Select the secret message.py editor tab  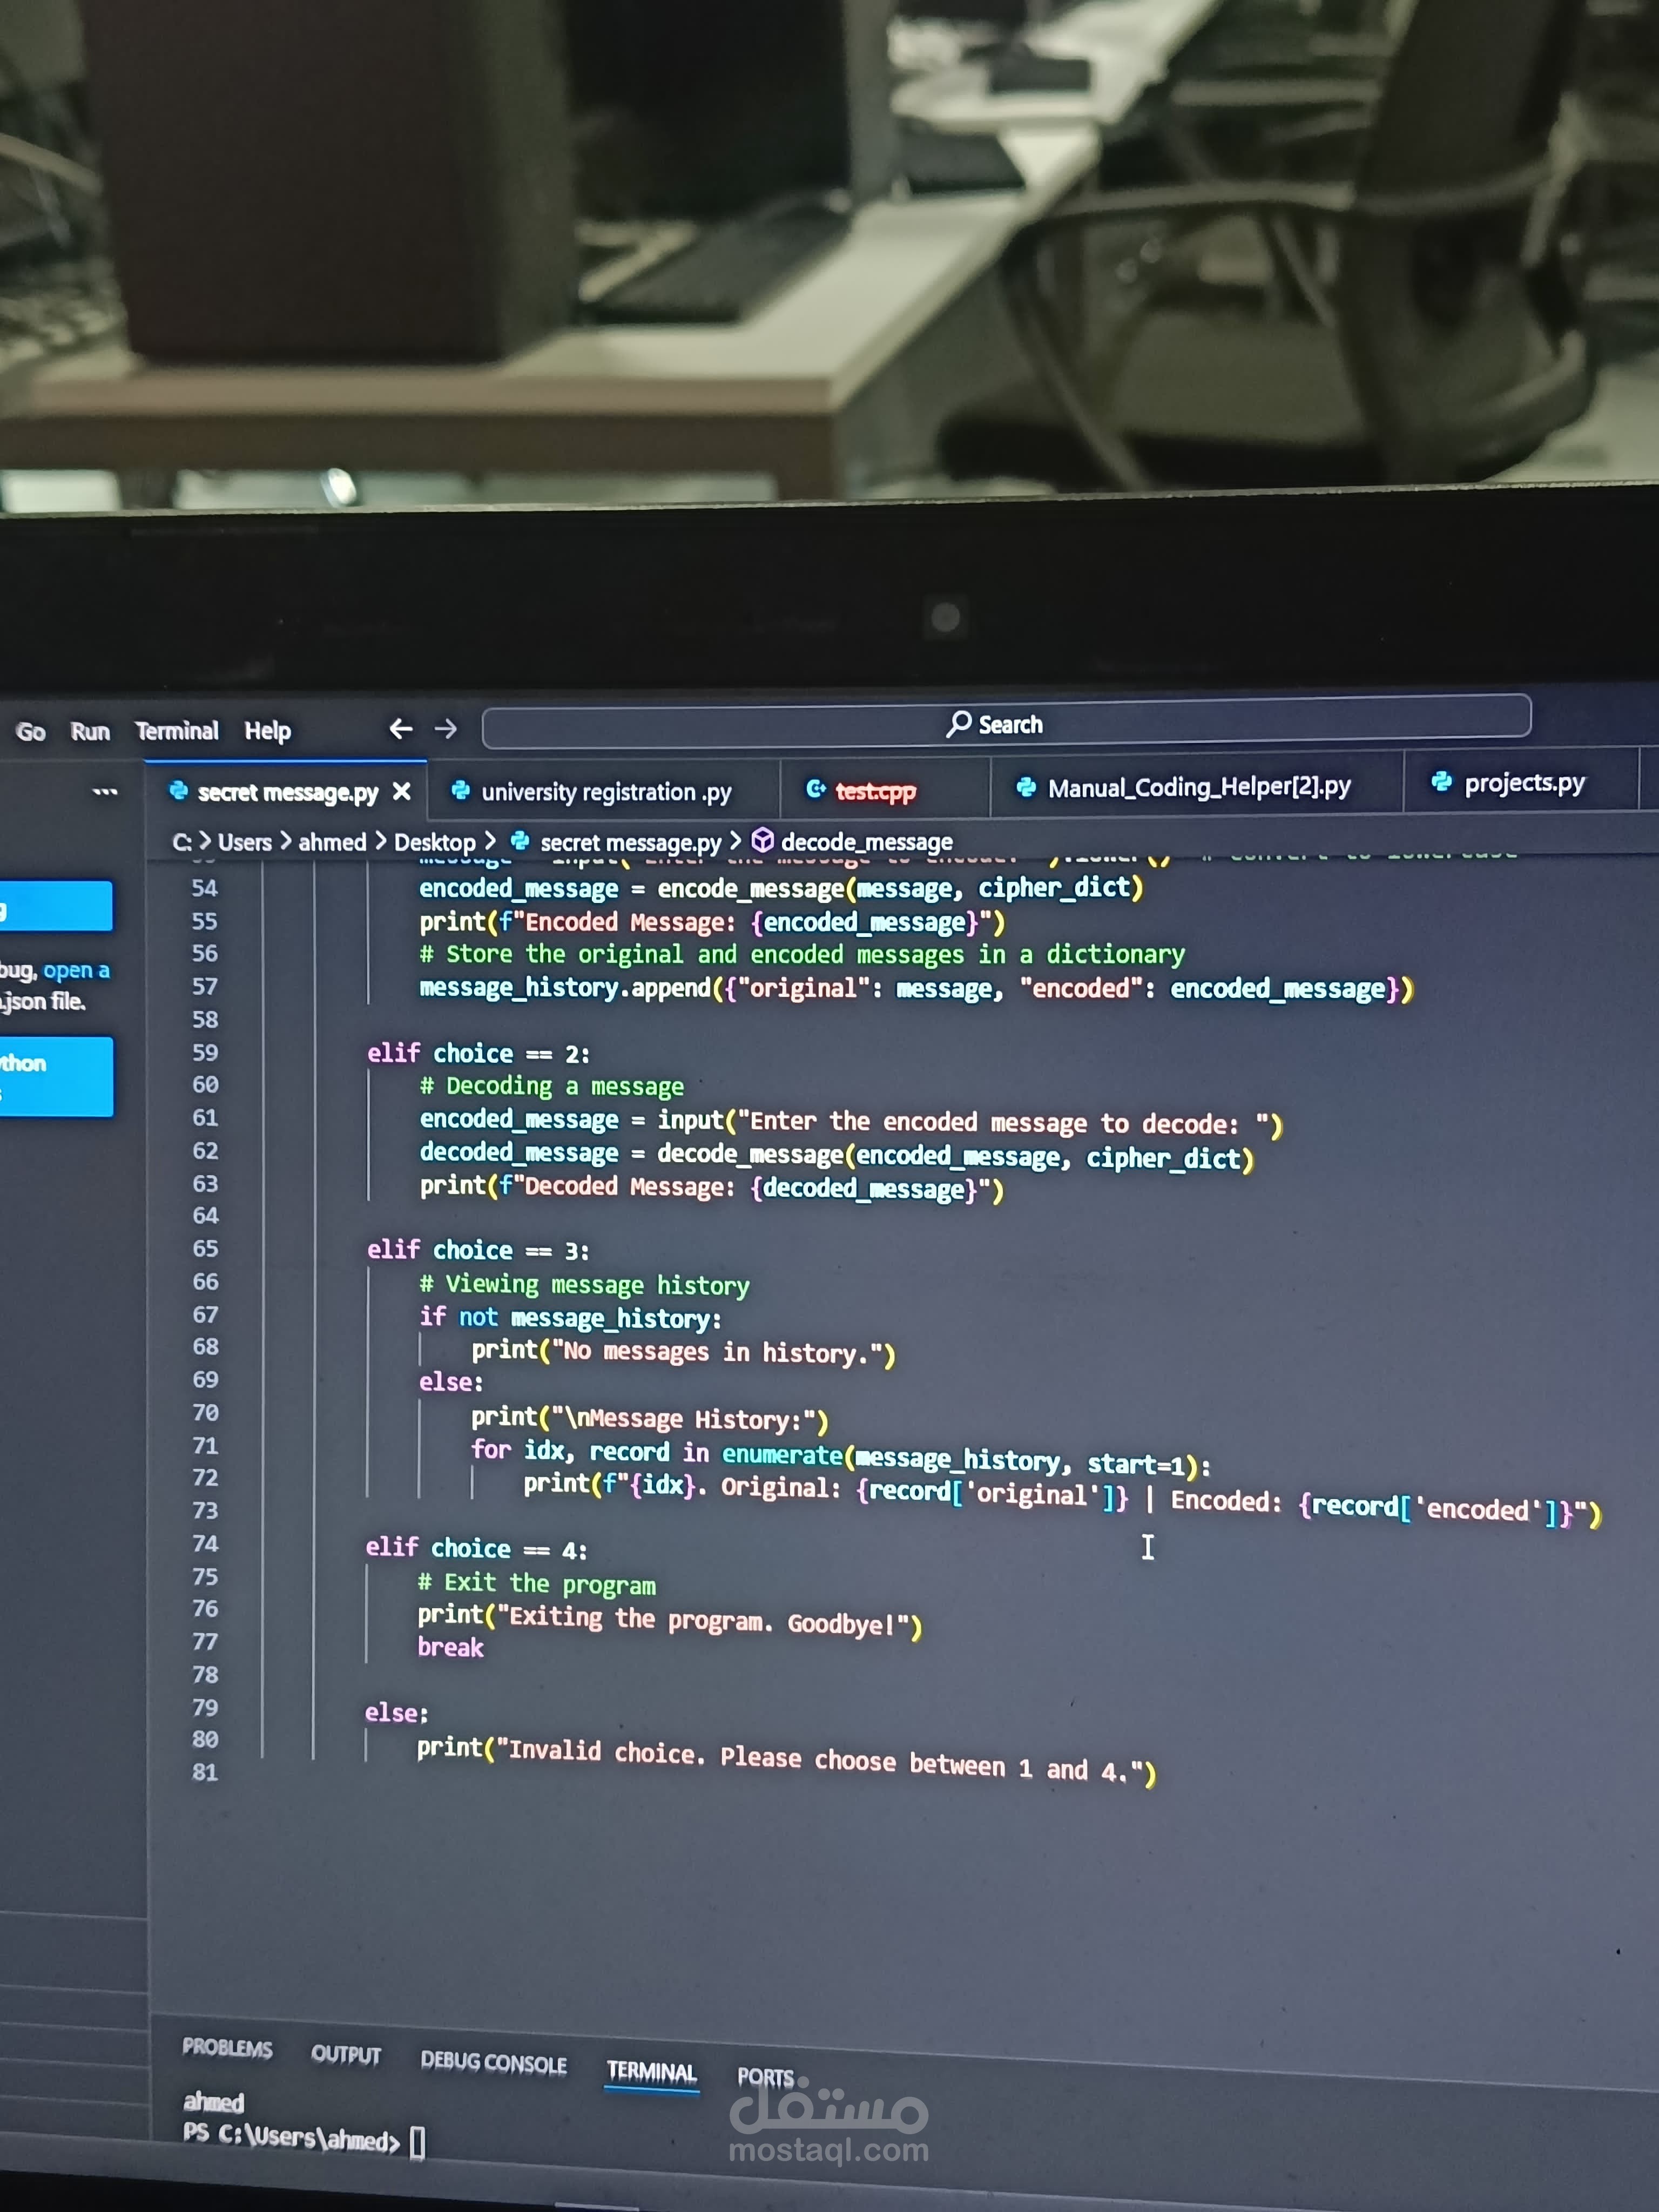click(286, 792)
